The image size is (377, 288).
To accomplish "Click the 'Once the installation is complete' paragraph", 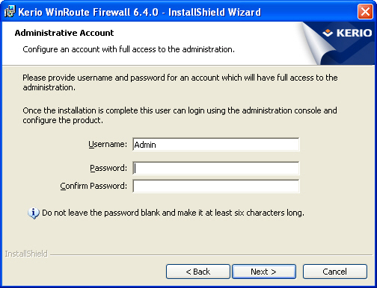I will click(x=180, y=115).
